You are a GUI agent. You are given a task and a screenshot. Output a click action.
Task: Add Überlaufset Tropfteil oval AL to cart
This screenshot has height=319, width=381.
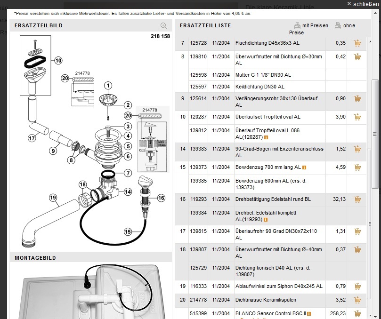point(357,117)
